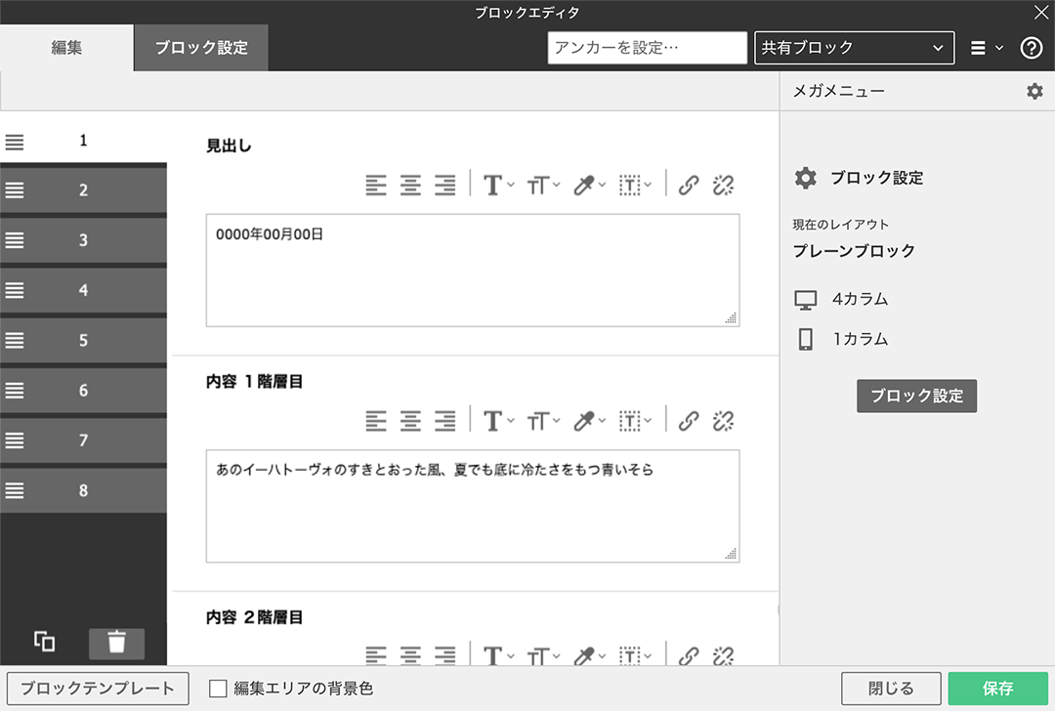Switch to the ブロック設定 tab
Viewport: 1055px width, 711px height.
click(x=200, y=47)
